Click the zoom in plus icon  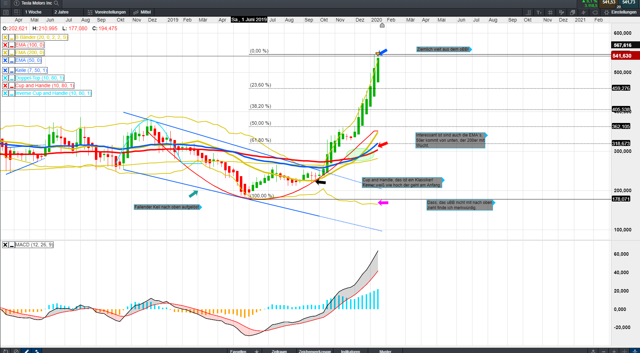[614, 351]
